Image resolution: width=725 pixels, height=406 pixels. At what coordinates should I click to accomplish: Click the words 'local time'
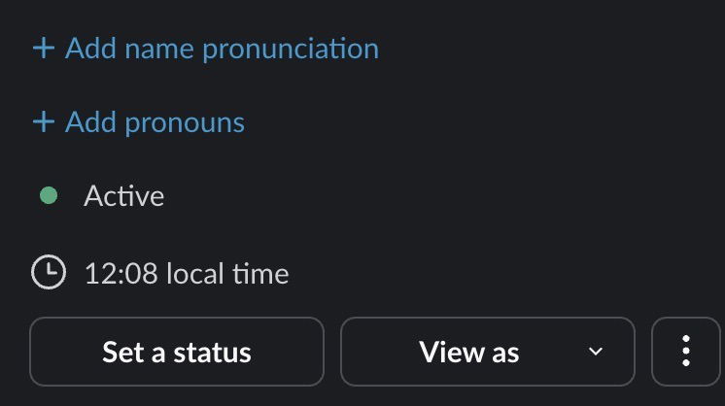(227, 274)
